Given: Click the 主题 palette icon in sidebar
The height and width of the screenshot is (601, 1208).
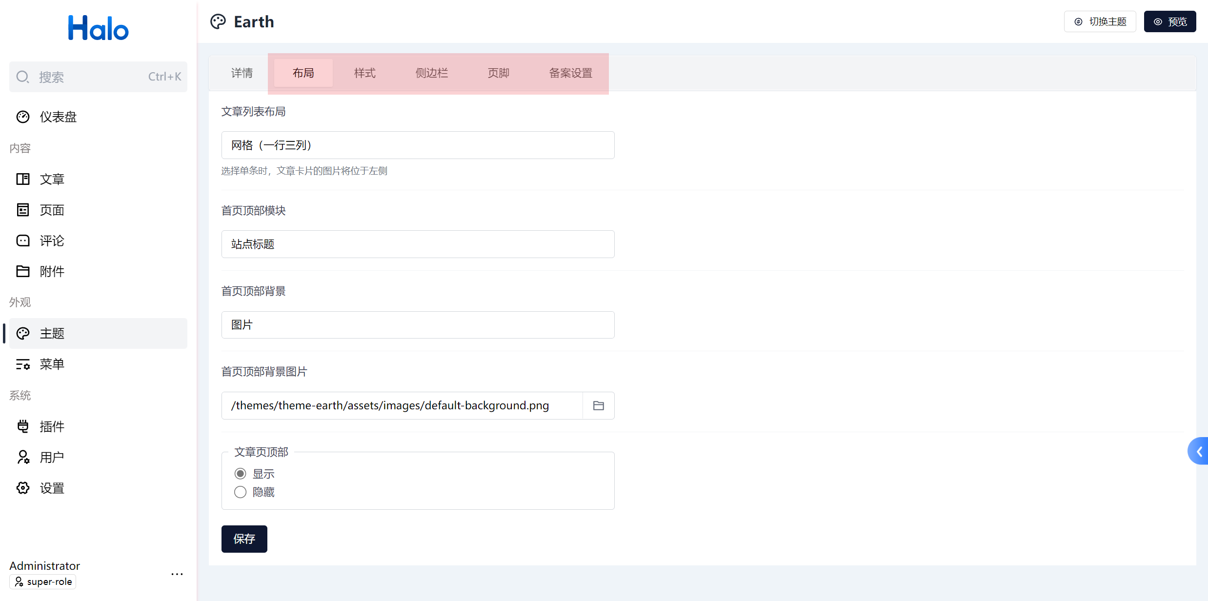Looking at the screenshot, I should pos(23,333).
